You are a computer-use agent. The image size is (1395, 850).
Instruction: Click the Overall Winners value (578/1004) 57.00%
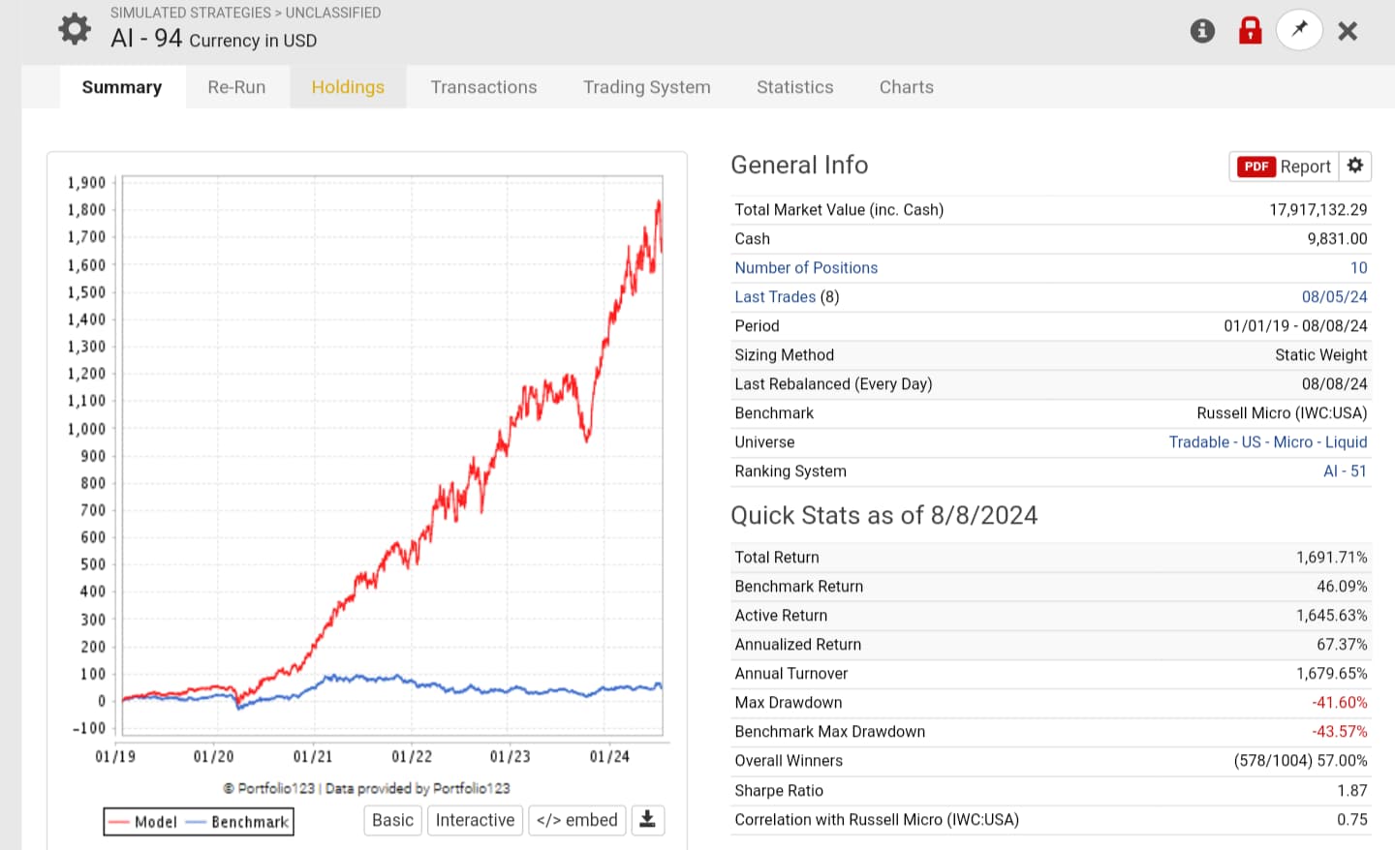1301,761
